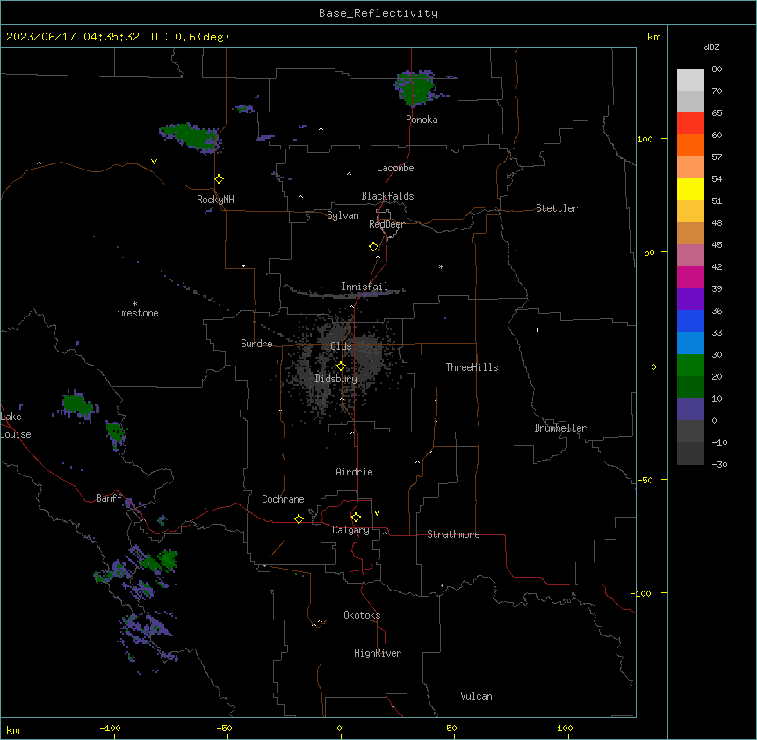
Task: Select the yellow diamond marker between Olds and Didsbury
Action: tap(341, 366)
